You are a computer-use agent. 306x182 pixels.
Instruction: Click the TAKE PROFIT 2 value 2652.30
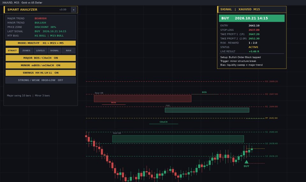(x=254, y=39)
